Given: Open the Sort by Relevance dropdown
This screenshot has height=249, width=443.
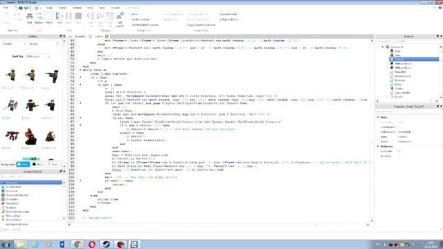Looking at the screenshot, I should (x=38, y=57).
